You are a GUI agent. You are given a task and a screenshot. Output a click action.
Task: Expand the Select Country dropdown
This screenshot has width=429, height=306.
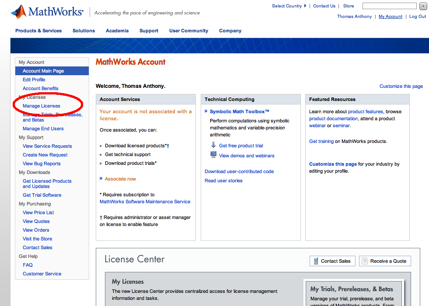[289, 6]
